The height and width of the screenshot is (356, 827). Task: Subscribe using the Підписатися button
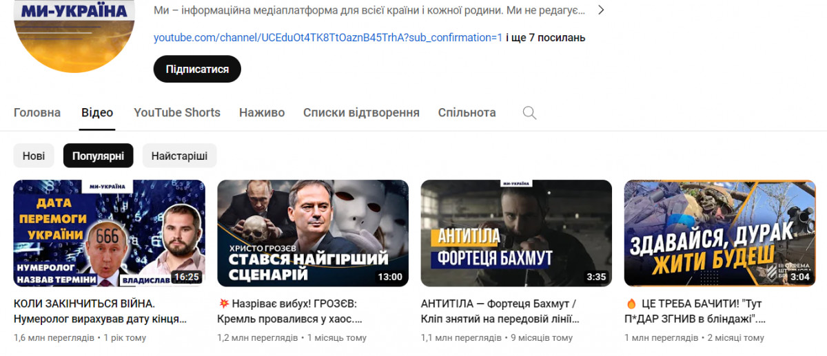196,70
